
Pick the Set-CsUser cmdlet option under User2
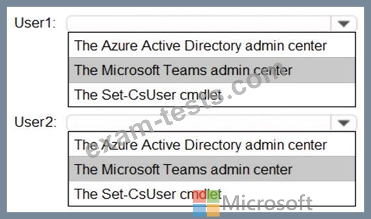[x=212, y=194]
